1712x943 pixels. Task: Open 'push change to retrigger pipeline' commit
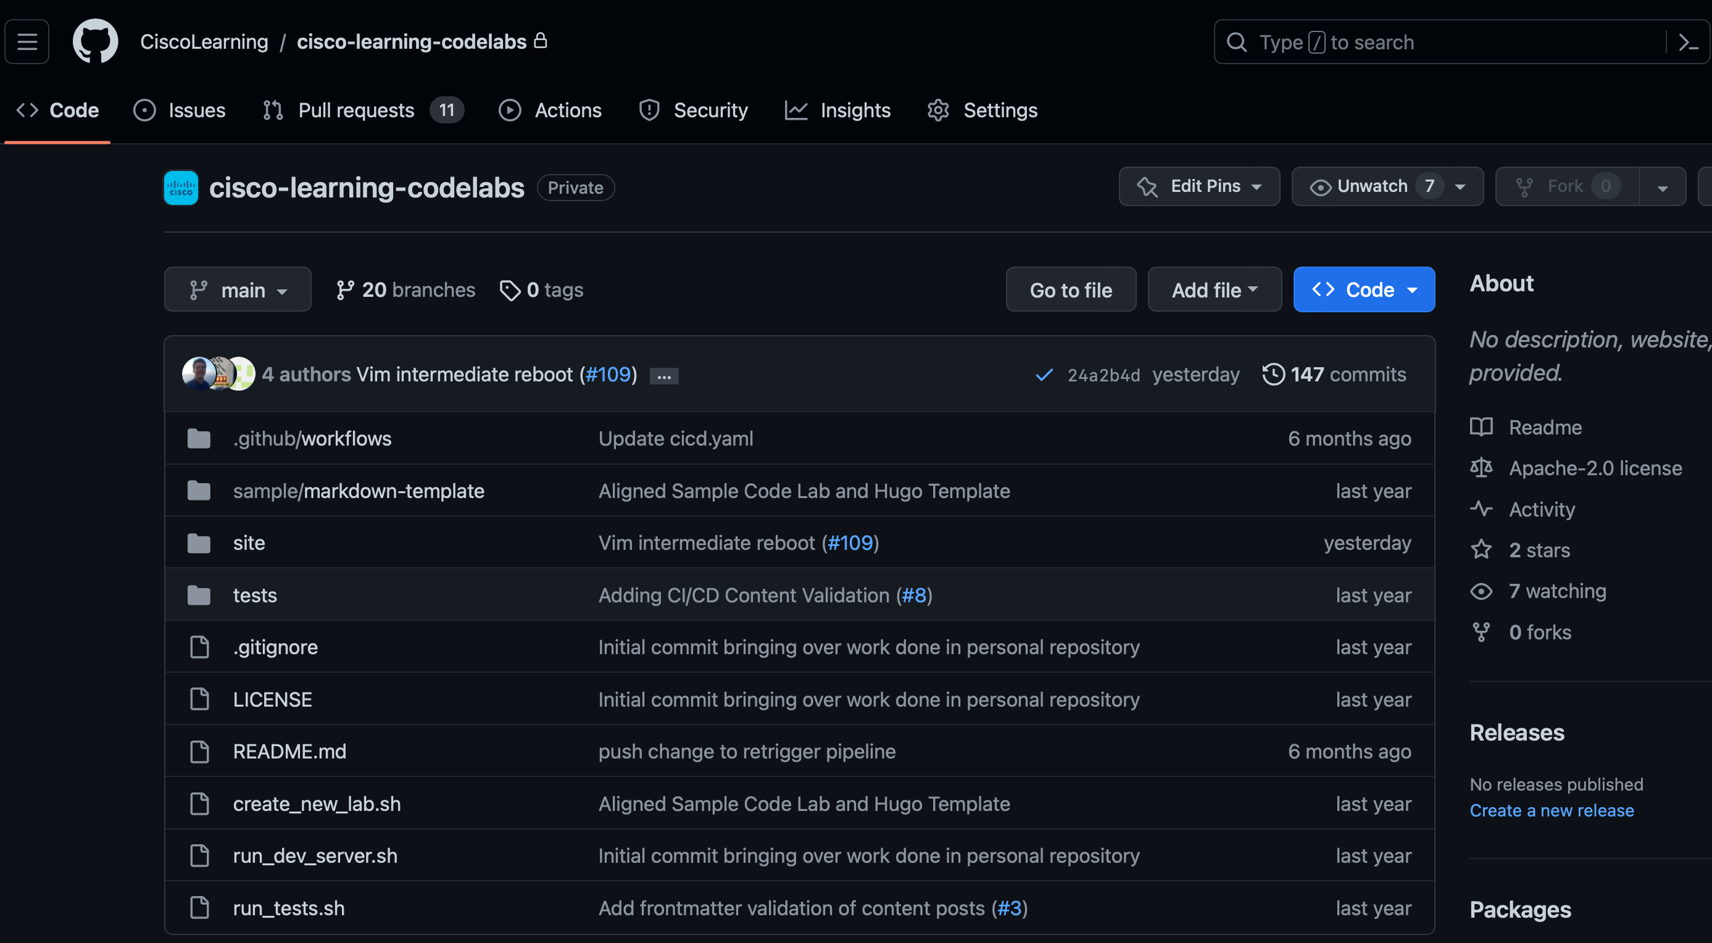click(747, 752)
